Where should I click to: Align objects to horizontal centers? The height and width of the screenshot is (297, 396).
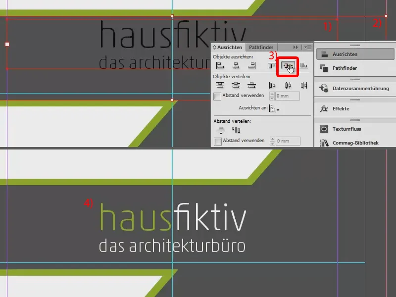236,66
